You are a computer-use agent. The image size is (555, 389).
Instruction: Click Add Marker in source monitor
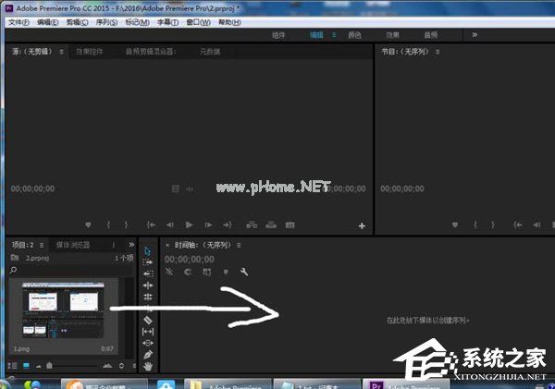[88, 225]
